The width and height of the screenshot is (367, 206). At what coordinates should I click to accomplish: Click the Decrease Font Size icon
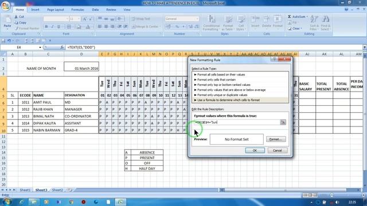click(x=91, y=19)
